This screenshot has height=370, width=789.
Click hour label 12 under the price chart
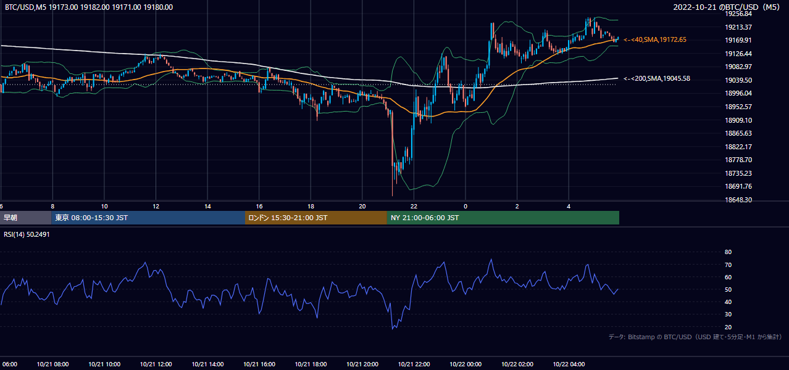pyautogui.click(x=156, y=206)
